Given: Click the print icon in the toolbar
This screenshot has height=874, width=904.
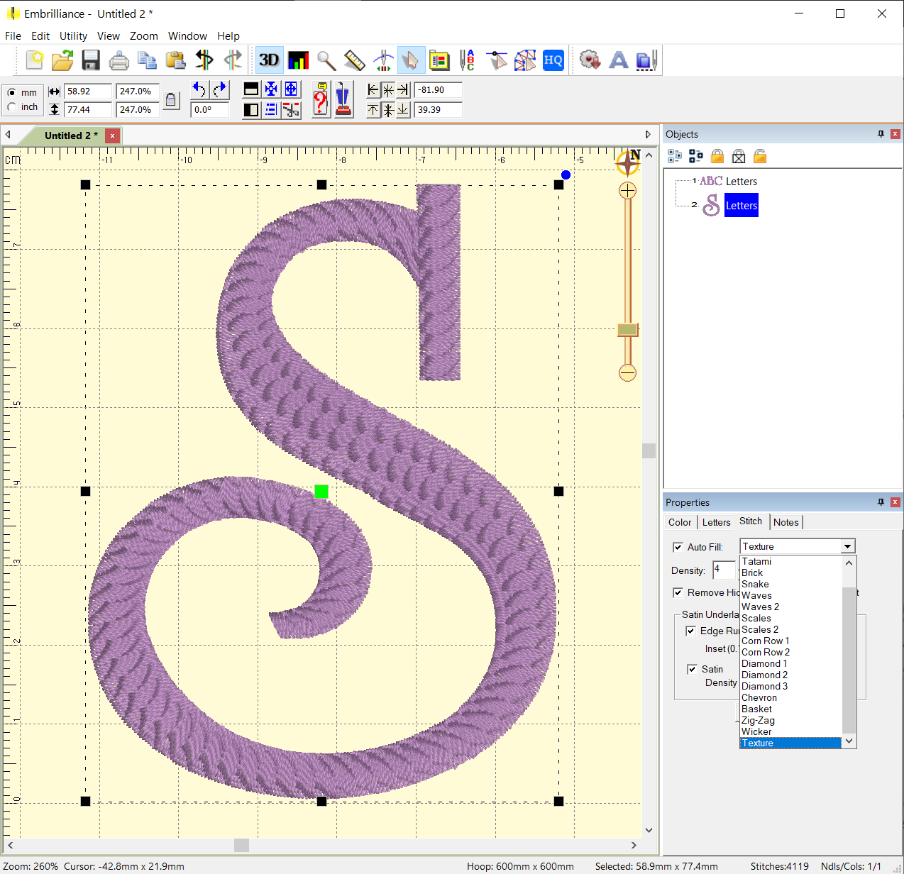Looking at the screenshot, I should pyautogui.click(x=118, y=60).
